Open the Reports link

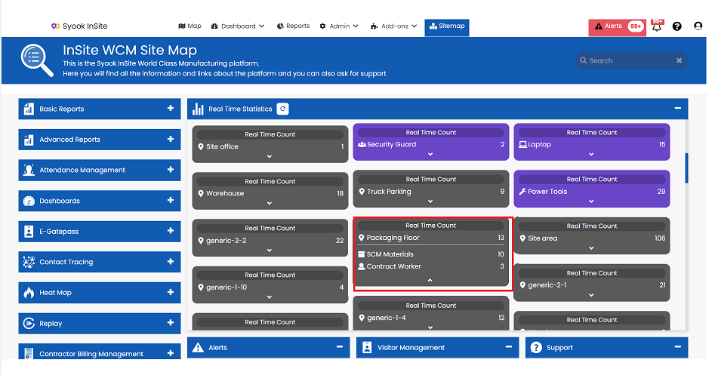(293, 26)
